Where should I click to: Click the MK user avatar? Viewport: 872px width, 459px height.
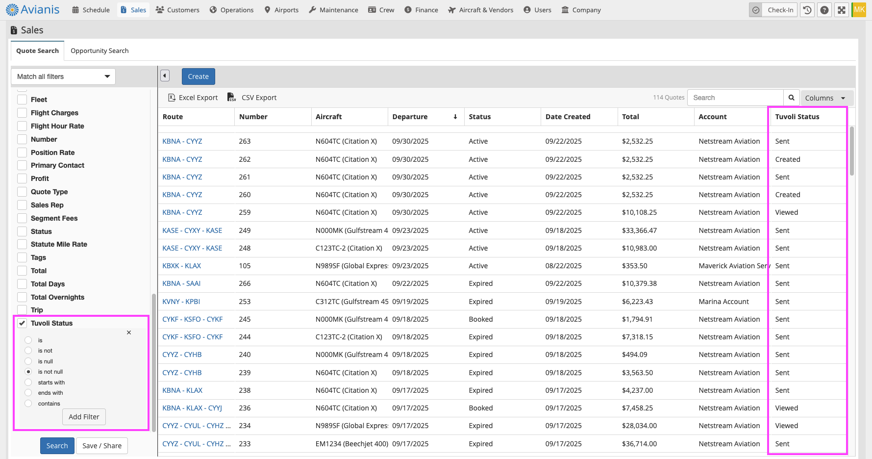(859, 10)
